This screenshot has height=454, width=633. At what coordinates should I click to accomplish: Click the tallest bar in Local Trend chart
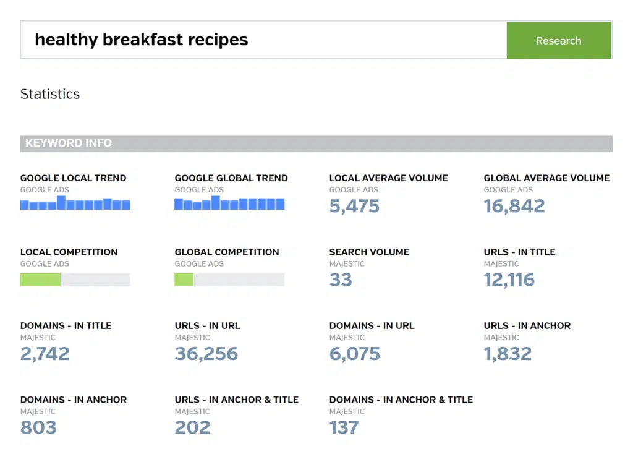coord(61,203)
